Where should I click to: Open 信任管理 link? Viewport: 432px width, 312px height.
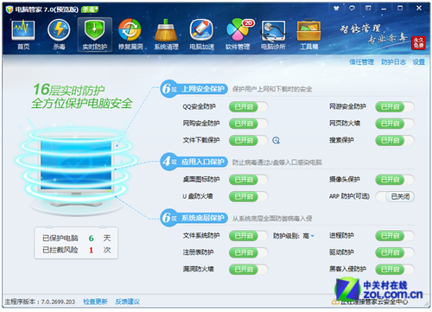(x=361, y=62)
